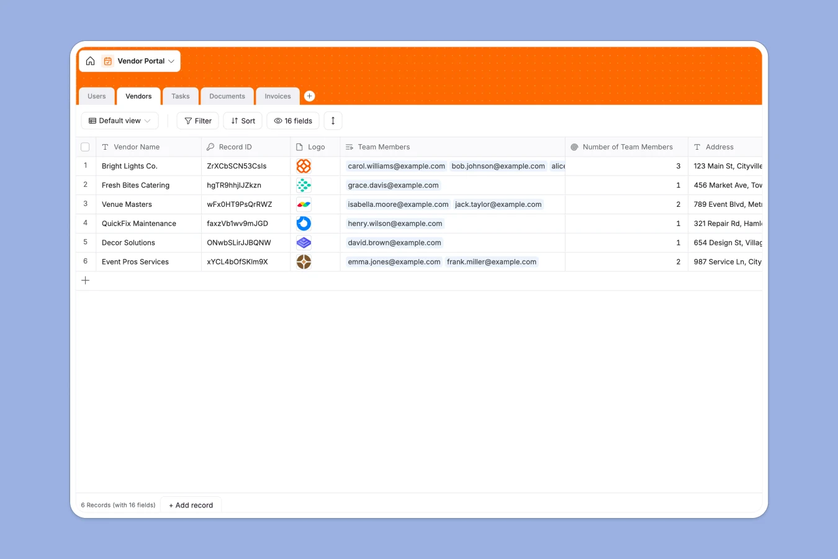Click the QuickFix Maintenance shield logo
The height and width of the screenshot is (559, 838).
[304, 223]
